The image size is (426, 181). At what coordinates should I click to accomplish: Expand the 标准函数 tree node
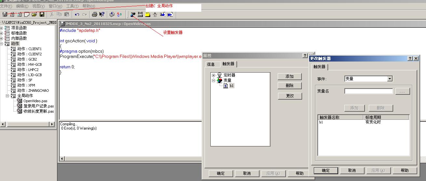point(2,33)
